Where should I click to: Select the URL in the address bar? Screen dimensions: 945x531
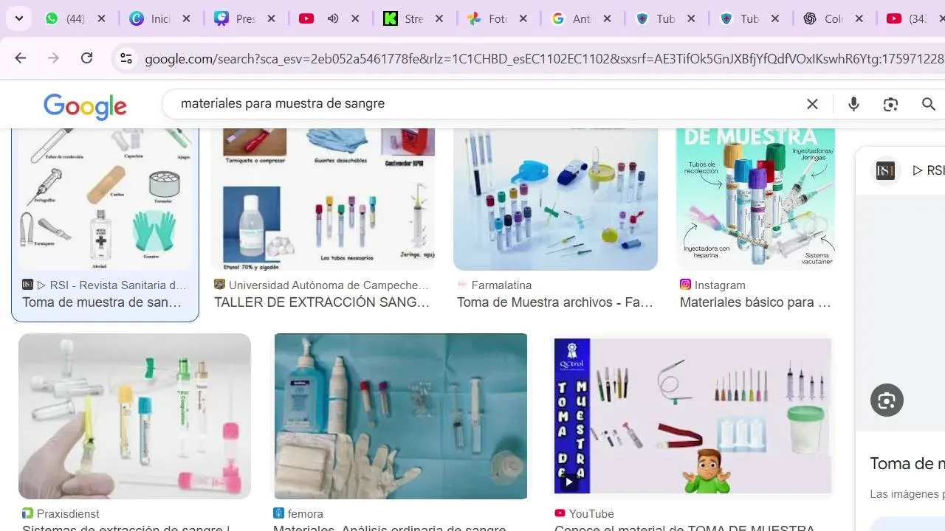pos(544,59)
